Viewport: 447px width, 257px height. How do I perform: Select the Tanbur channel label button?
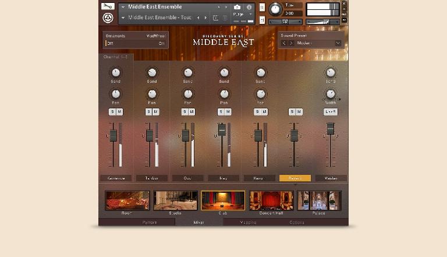[x=152, y=178]
